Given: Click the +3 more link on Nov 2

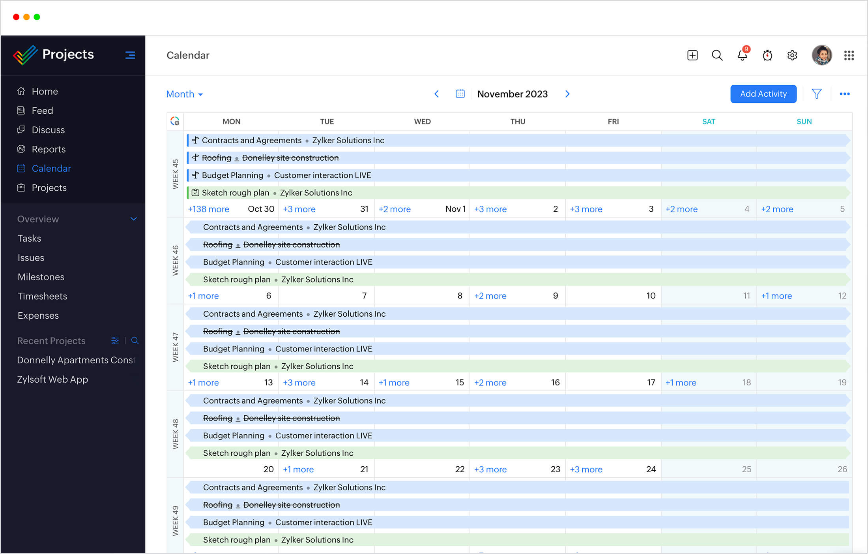Looking at the screenshot, I should [490, 209].
